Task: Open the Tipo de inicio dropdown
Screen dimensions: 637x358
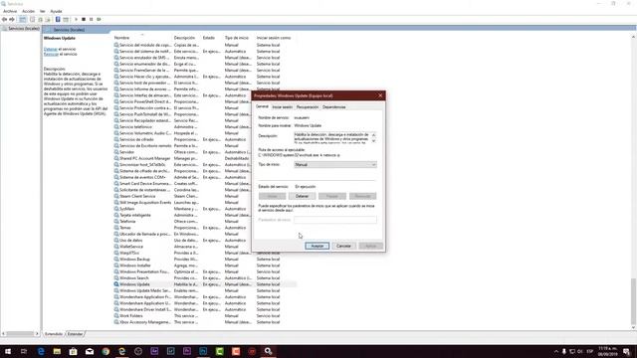Action: coord(335,164)
